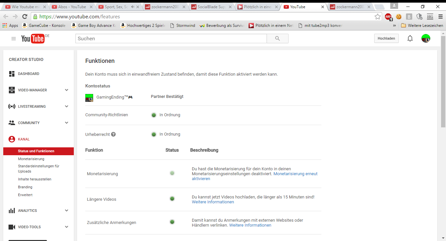Click the Dashboard icon in sidebar
446x241 pixels.
[12, 74]
